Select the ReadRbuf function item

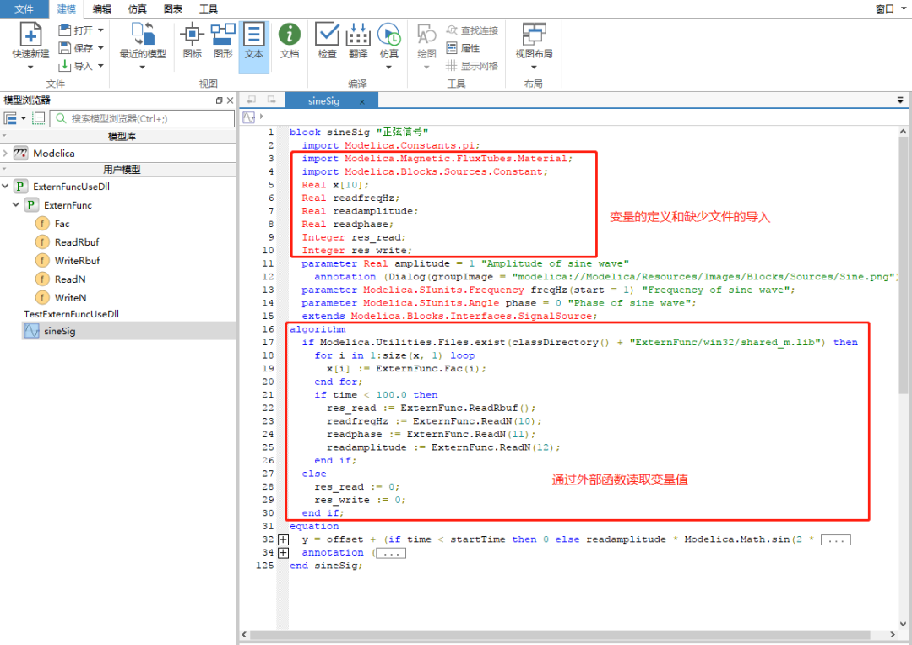[x=77, y=242]
